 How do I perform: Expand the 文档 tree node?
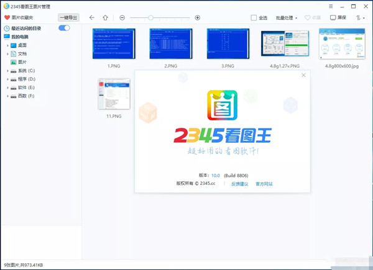[x=7, y=54]
